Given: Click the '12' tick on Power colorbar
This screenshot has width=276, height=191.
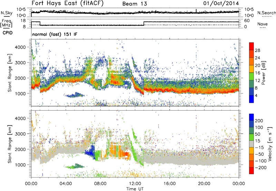Looking at the screenshot, I should click(x=257, y=80).
